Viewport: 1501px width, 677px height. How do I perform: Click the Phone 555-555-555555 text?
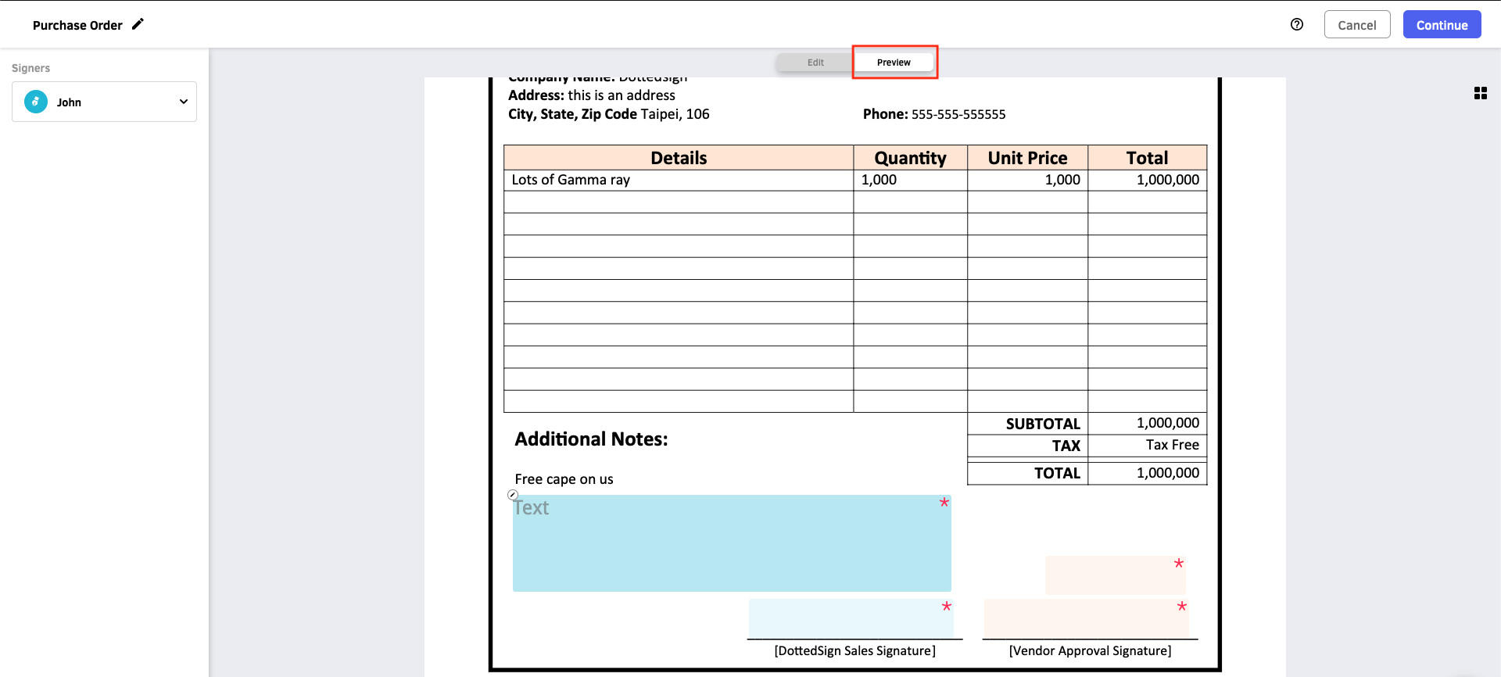[x=934, y=114]
